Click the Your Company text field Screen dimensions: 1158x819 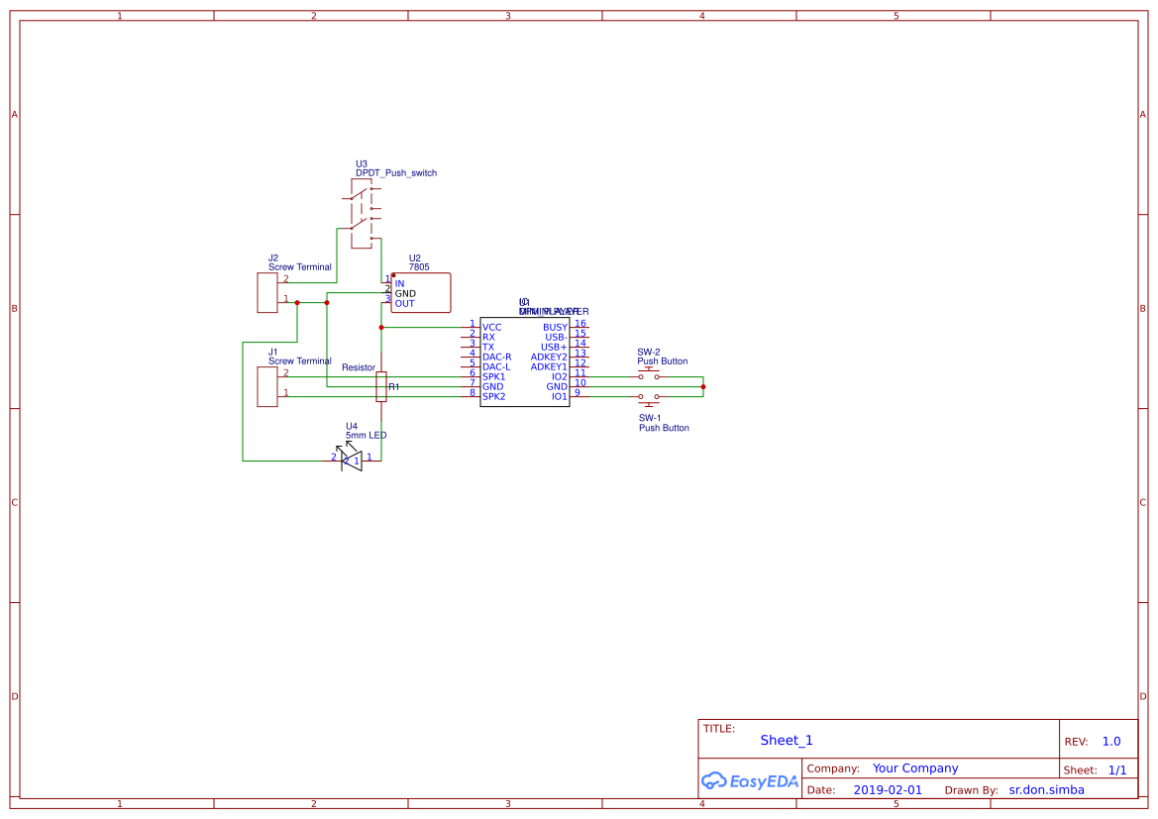pyautogui.click(x=914, y=768)
